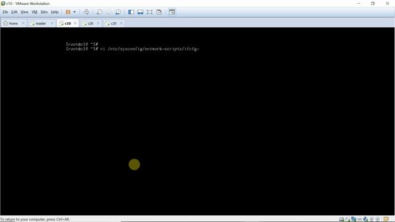The height and width of the screenshot is (222, 395).
Task: Send Ctrl+Alt+Del to the virtual machine
Action: tap(86, 12)
